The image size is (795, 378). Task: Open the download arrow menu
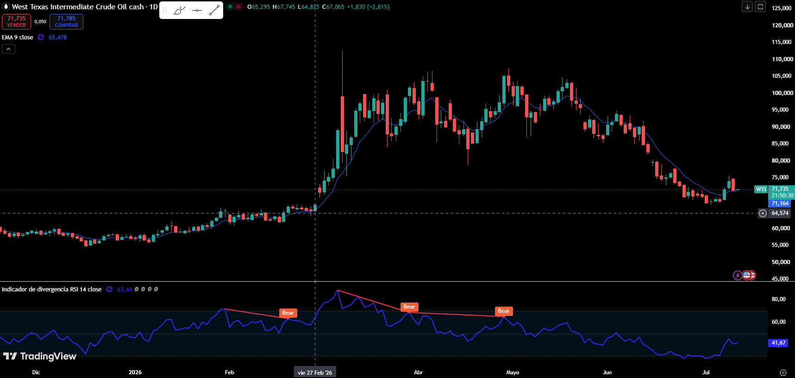tap(747, 6)
